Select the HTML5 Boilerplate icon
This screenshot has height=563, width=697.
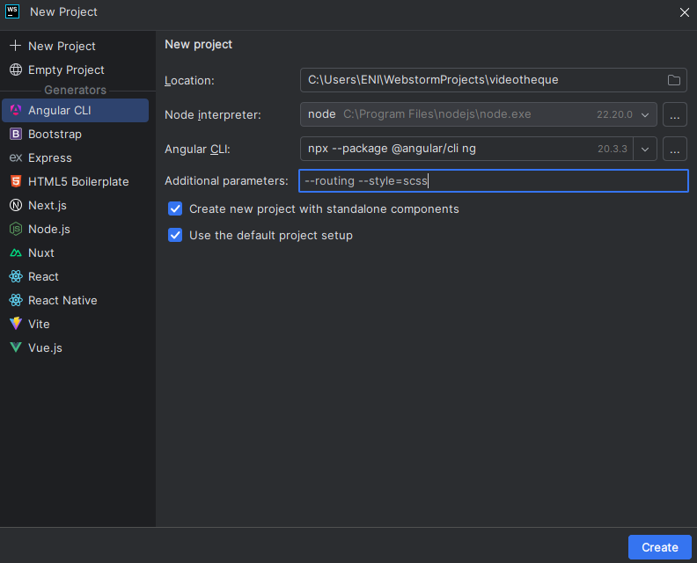point(15,182)
